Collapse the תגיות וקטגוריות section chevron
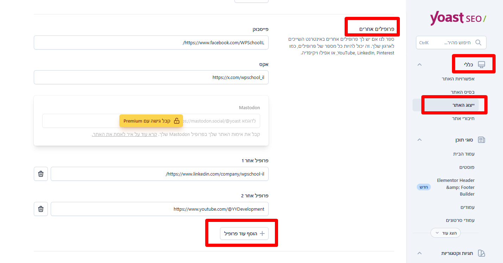503x263 pixels. (x=419, y=253)
